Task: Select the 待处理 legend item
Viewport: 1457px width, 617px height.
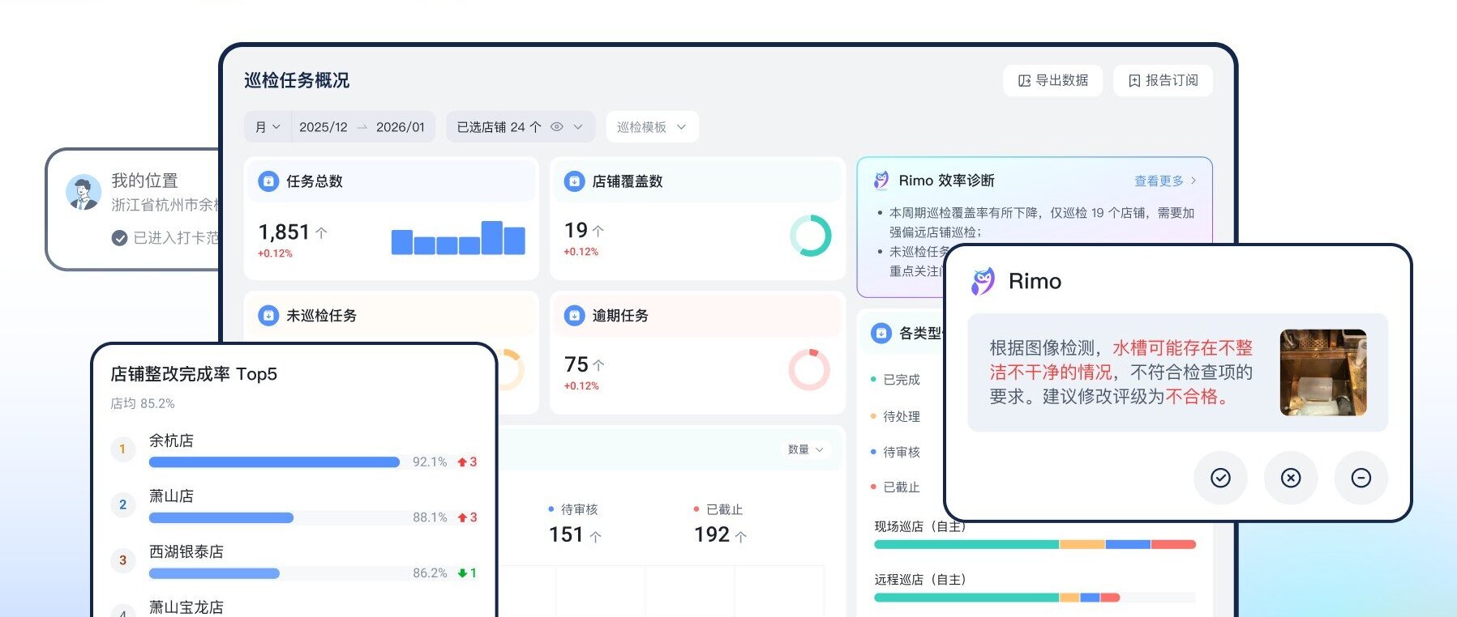Action: (x=895, y=416)
